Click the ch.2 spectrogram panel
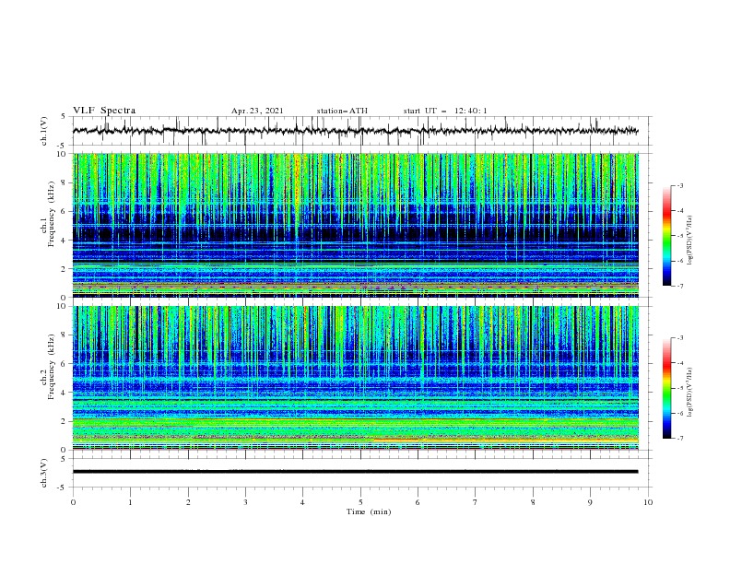The height and width of the screenshot is (564, 730). tap(355, 378)
